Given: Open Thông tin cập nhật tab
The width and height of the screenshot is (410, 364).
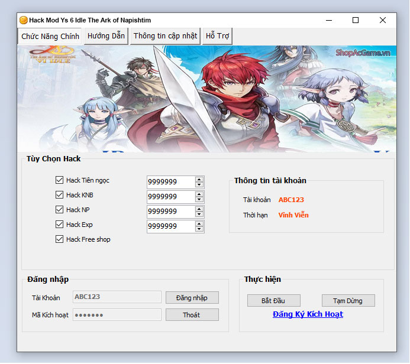Looking at the screenshot, I should click(x=165, y=36).
